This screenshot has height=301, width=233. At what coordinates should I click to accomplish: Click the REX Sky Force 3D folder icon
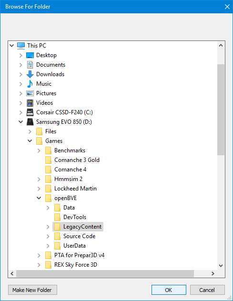tap(48, 265)
